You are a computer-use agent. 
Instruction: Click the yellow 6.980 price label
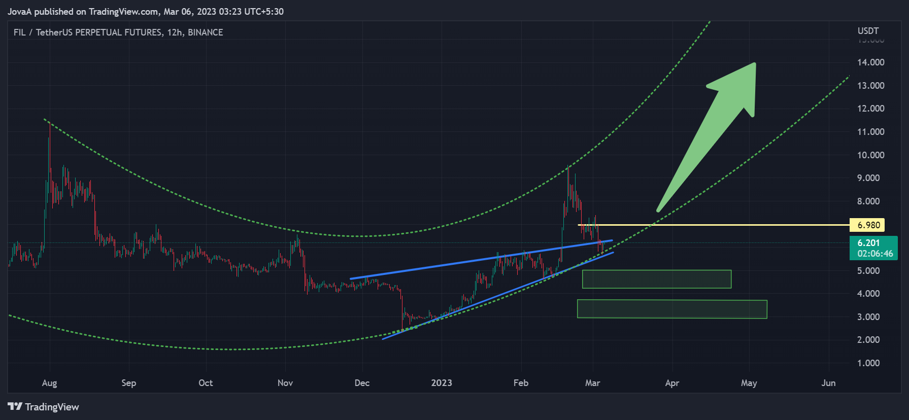click(x=867, y=225)
